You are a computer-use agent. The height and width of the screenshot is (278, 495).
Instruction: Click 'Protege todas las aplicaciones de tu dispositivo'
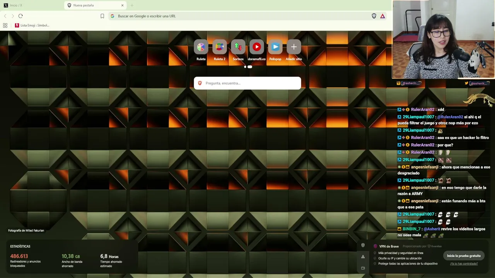coord(408,264)
